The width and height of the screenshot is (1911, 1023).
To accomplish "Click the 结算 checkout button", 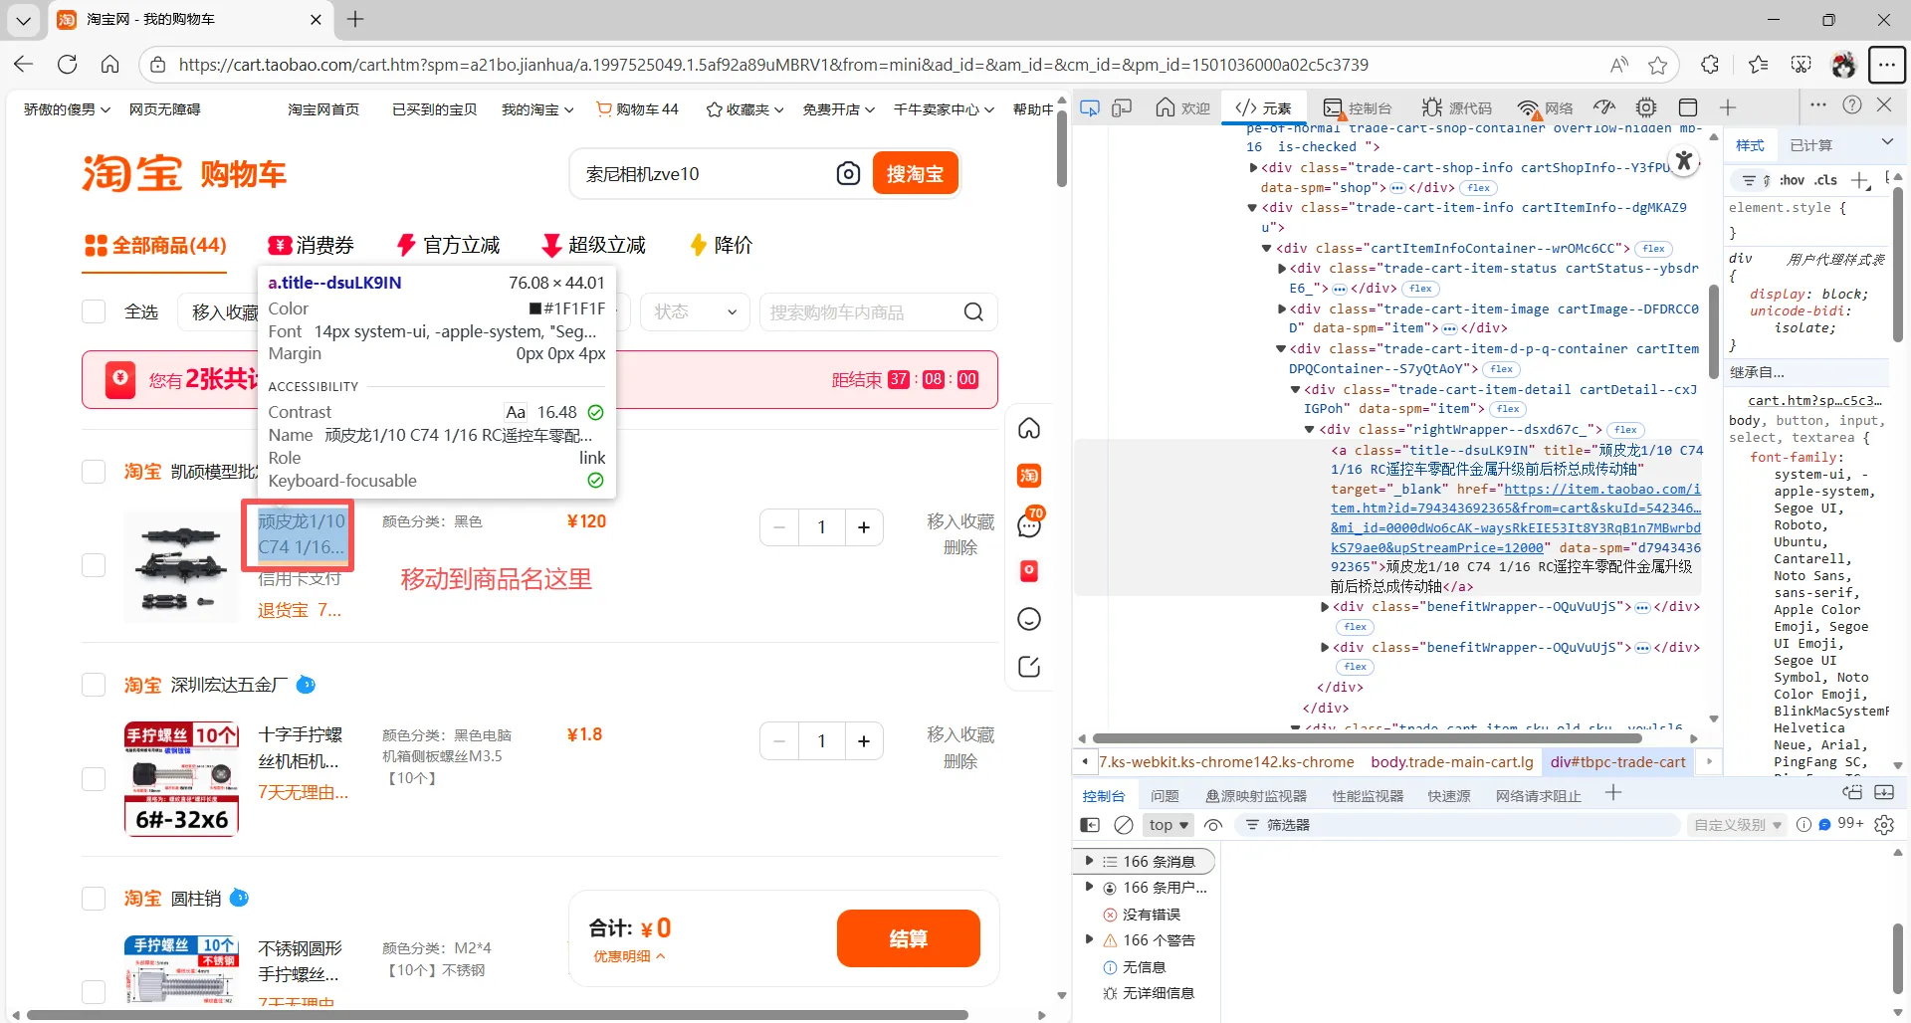I will 908,937.
